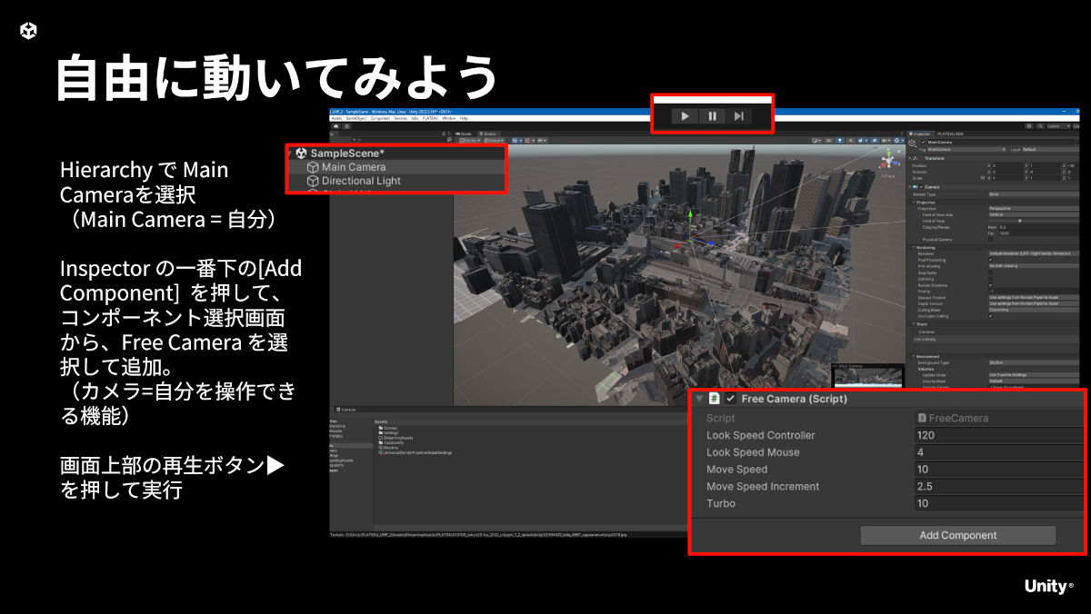The width and height of the screenshot is (1091, 614).
Task: Click the Free Camera script hash icon
Action: pos(715,399)
